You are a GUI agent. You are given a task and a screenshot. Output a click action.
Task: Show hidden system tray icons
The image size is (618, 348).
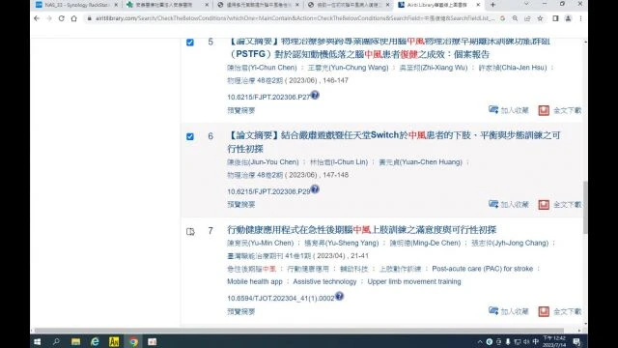click(480, 341)
